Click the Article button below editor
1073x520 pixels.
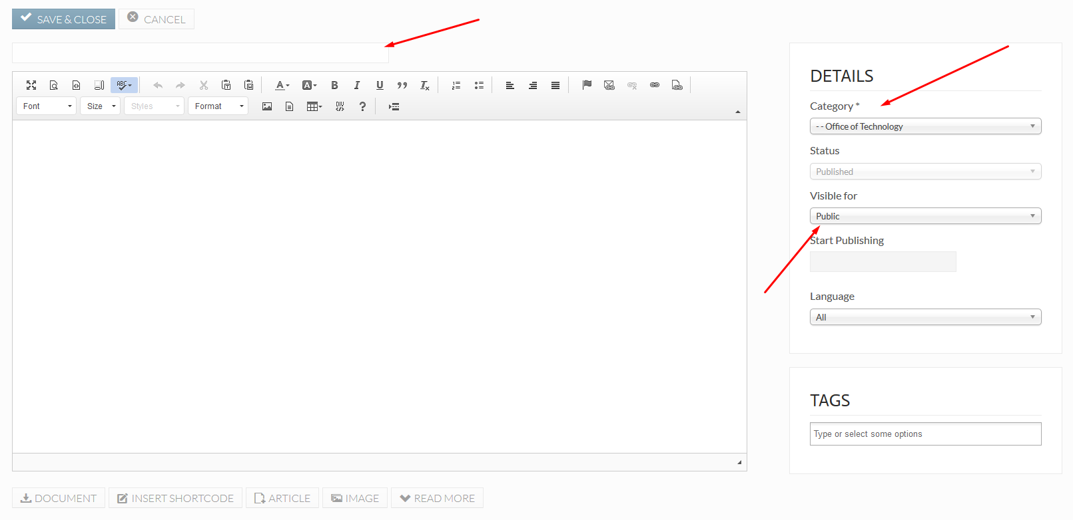[x=282, y=498]
